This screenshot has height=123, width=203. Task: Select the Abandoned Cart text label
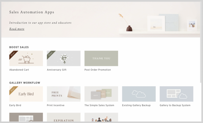[19, 70]
